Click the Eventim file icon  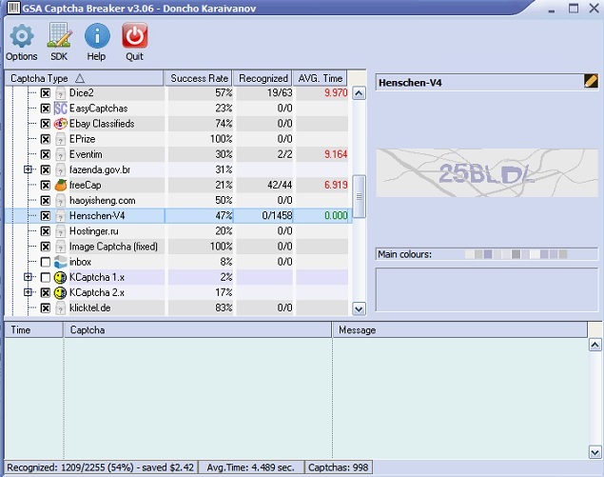pos(60,154)
